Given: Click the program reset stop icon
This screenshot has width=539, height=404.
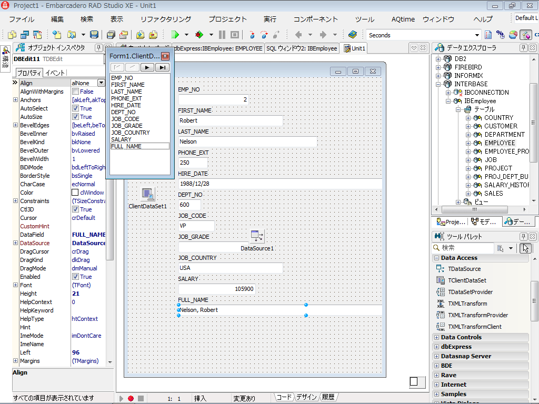Looking at the screenshot, I should [235, 35].
